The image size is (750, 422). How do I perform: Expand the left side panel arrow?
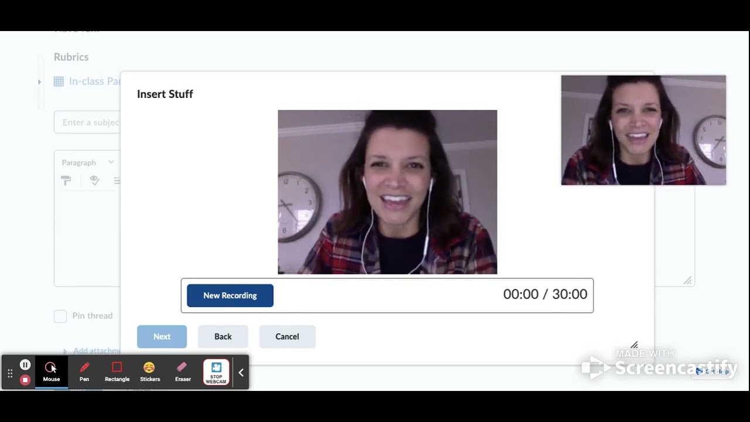(39, 82)
